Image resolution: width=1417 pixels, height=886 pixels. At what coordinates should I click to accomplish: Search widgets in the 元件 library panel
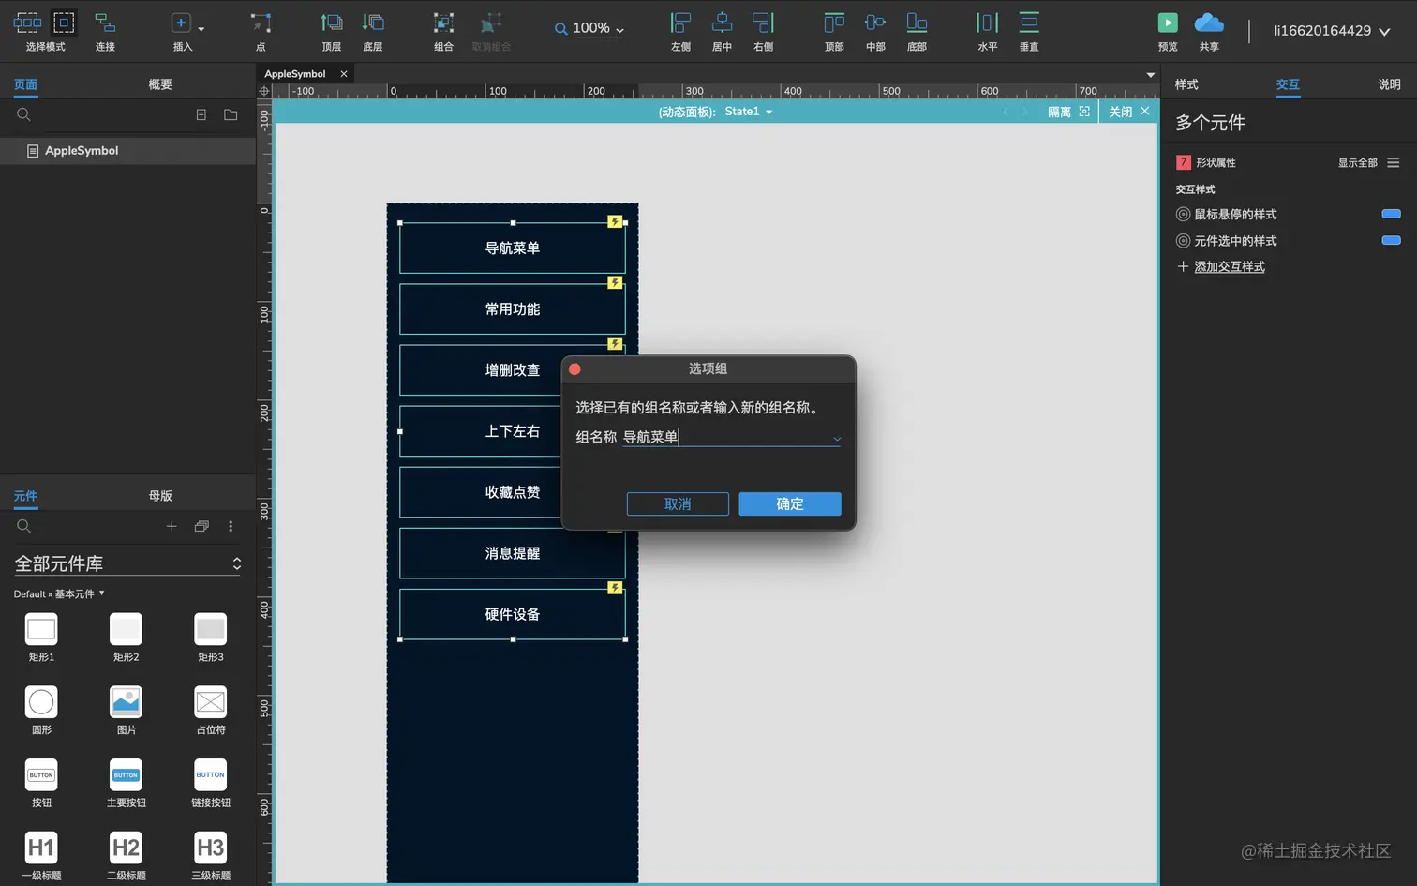click(x=24, y=526)
